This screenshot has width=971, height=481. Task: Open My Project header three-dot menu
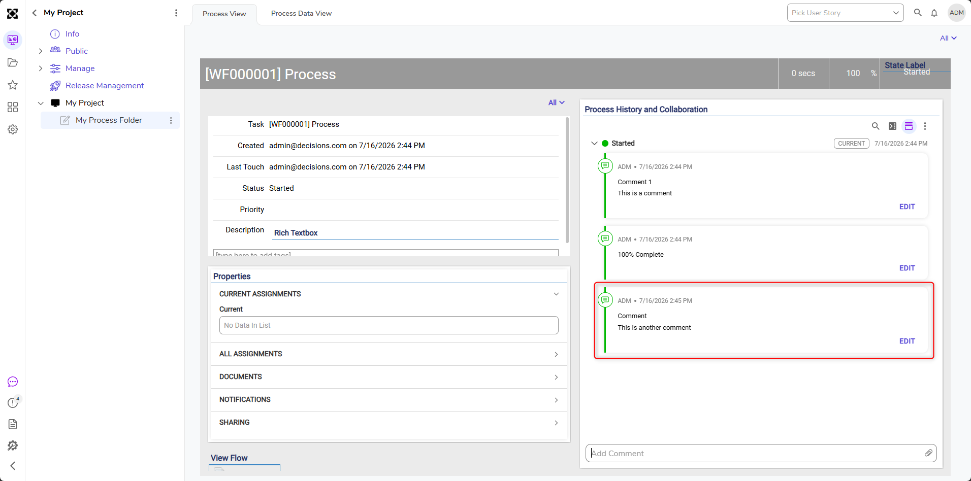176,13
